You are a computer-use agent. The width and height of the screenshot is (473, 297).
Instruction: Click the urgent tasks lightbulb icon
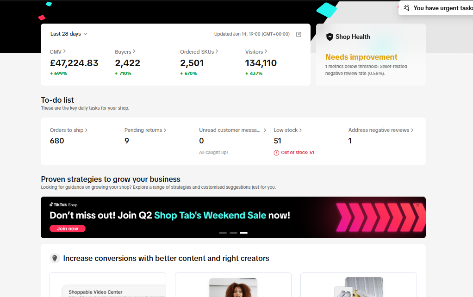pos(406,8)
